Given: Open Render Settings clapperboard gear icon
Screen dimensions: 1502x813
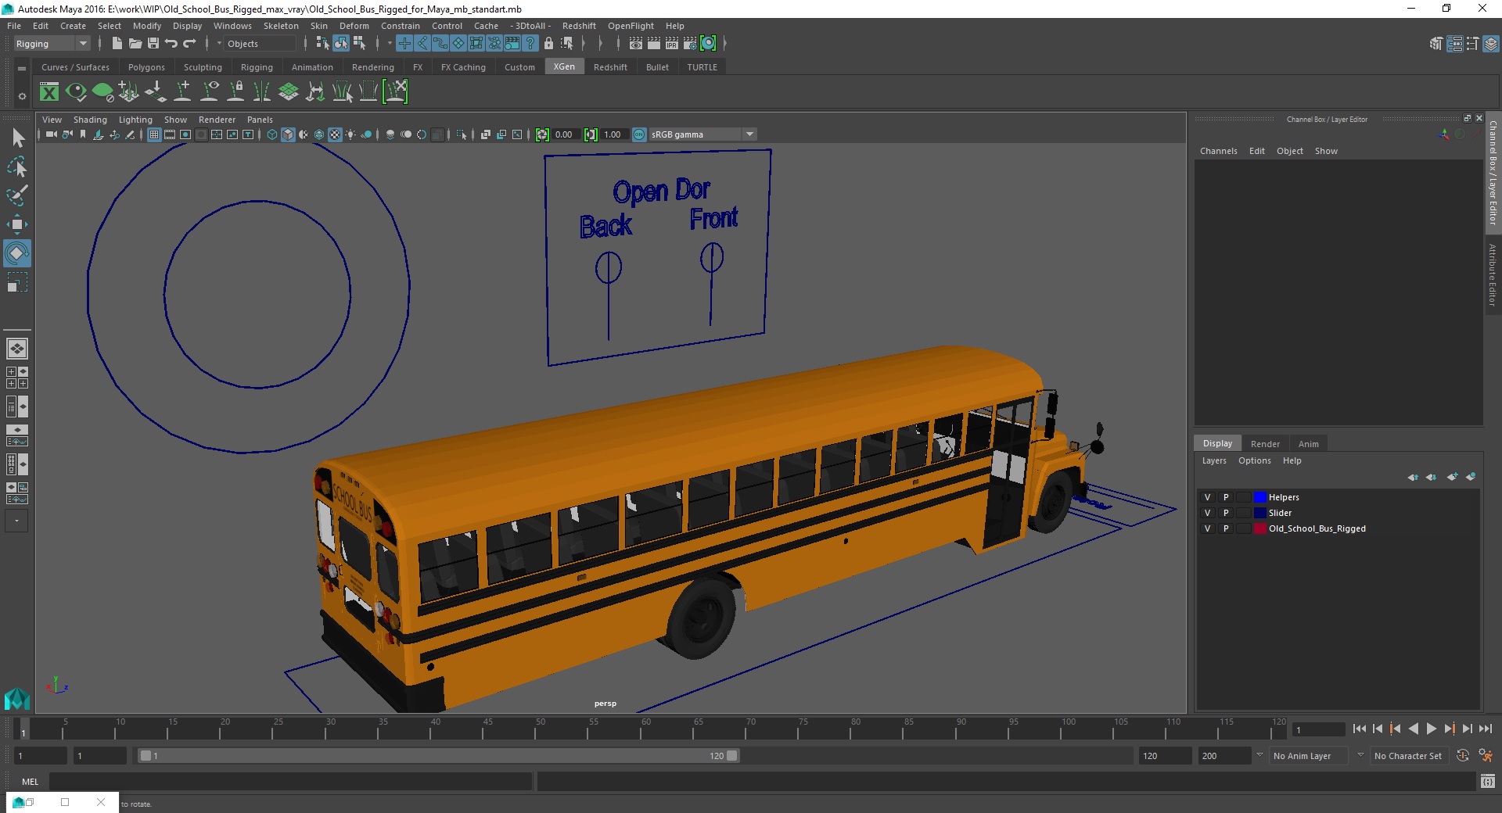Looking at the screenshot, I should (690, 44).
